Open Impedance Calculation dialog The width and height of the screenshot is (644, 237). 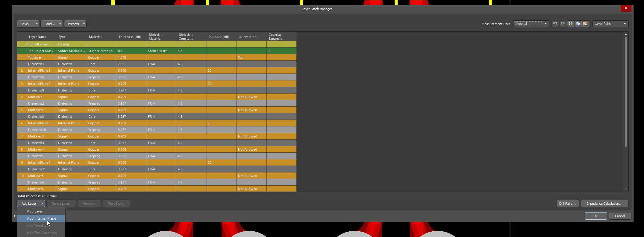(604, 204)
